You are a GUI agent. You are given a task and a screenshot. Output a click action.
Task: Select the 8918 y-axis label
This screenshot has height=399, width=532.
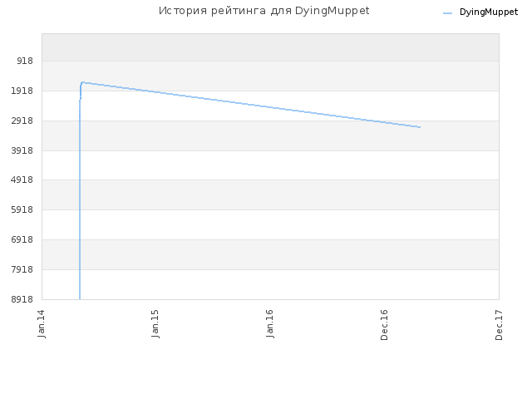click(x=22, y=299)
